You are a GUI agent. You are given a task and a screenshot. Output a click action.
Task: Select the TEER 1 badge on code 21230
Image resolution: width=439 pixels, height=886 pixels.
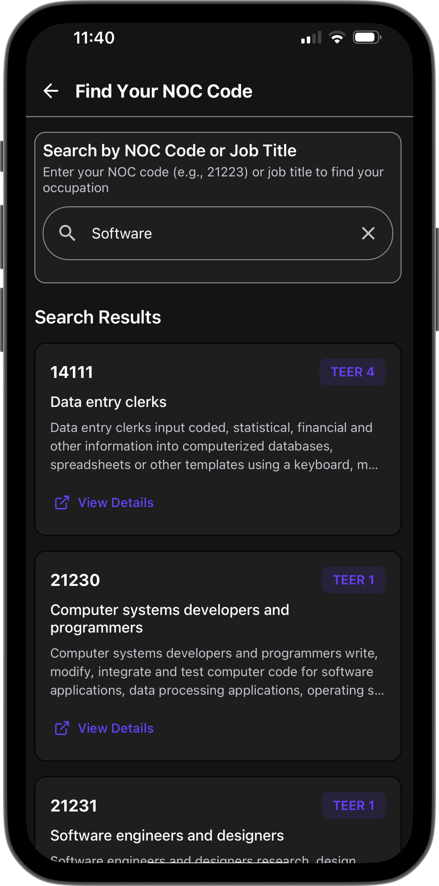point(354,580)
